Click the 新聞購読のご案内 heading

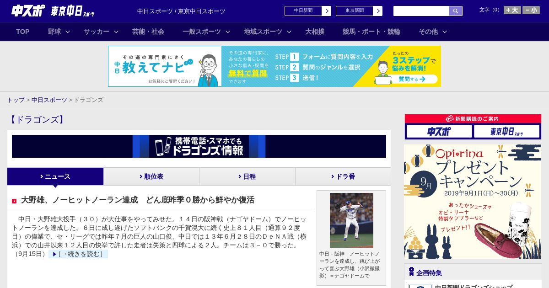coord(473,119)
